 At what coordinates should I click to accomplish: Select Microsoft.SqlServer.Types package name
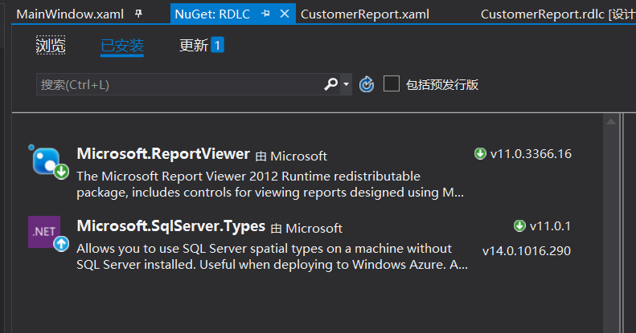(x=170, y=226)
